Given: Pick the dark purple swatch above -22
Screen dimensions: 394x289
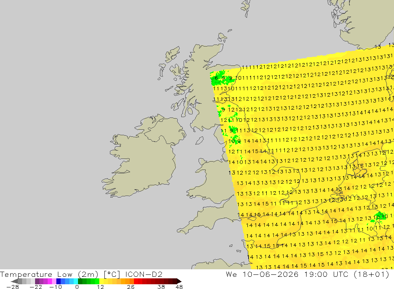Looking at the screenshot, I should click(x=37, y=282).
